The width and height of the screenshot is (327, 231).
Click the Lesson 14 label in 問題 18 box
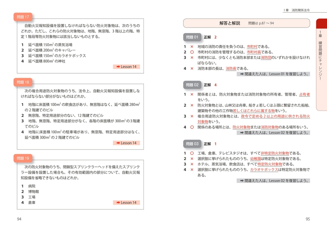pyautogui.click(x=127, y=143)
